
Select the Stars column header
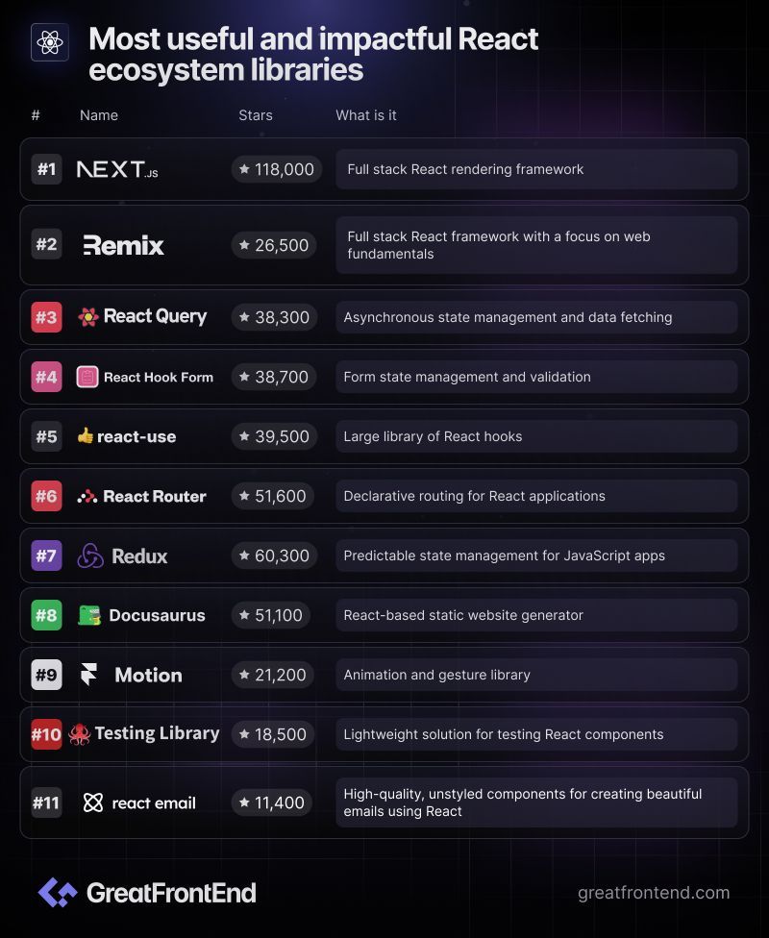click(x=256, y=115)
